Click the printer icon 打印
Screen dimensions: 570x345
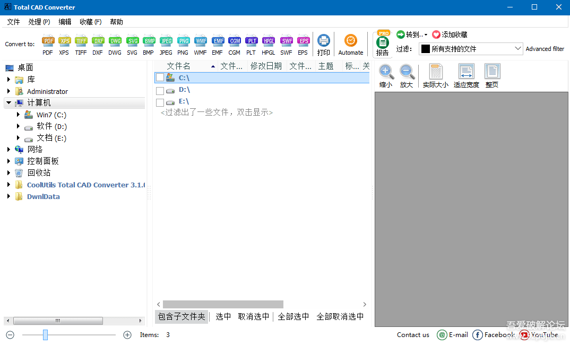tap(323, 41)
